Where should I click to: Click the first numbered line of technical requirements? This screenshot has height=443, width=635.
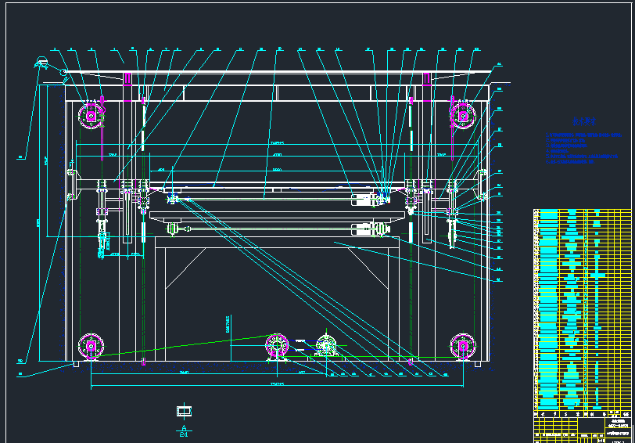[583, 135]
